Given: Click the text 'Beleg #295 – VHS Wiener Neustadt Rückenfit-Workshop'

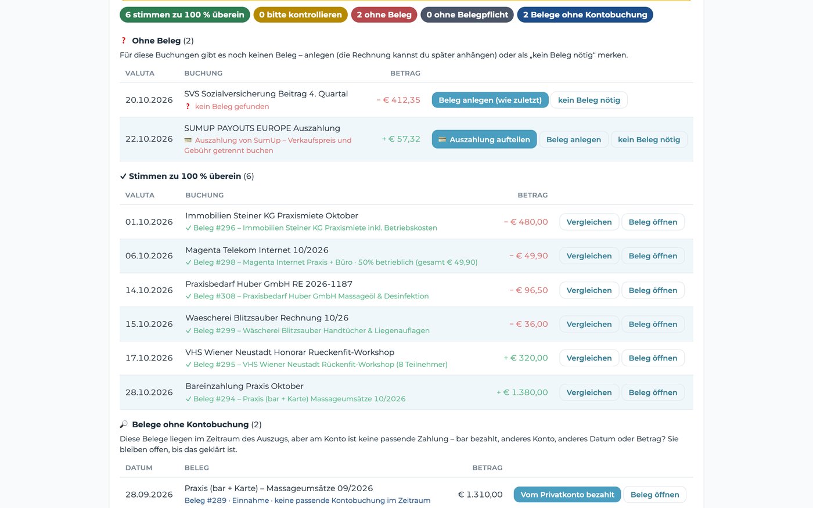Looking at the screenshot, I should (294, 365).
